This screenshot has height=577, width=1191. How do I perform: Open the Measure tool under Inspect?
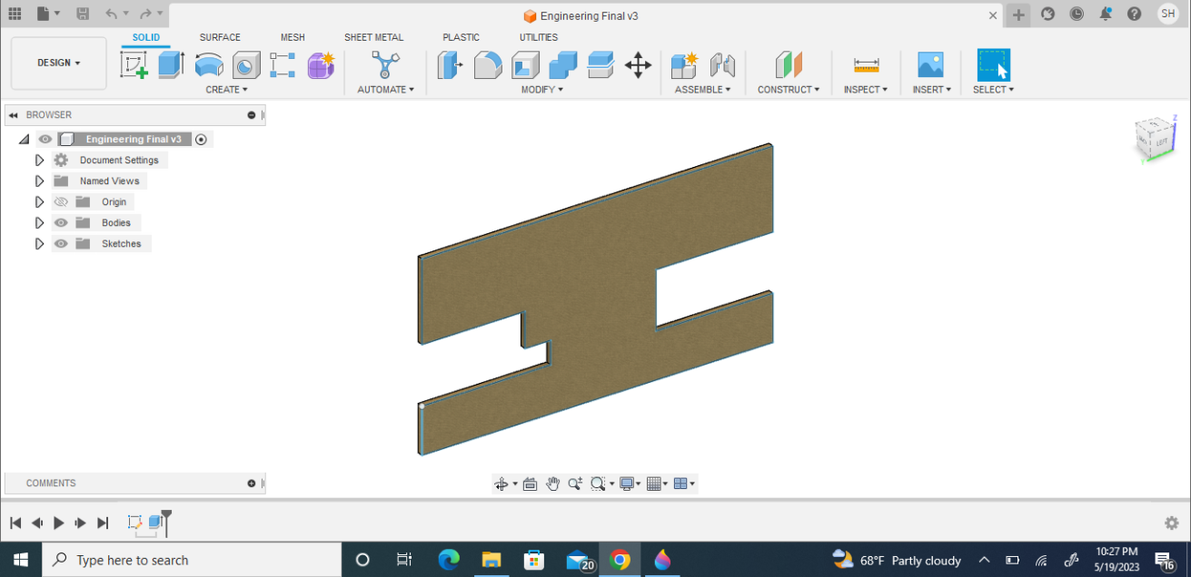pyautogui.click(x=864, y=64)
